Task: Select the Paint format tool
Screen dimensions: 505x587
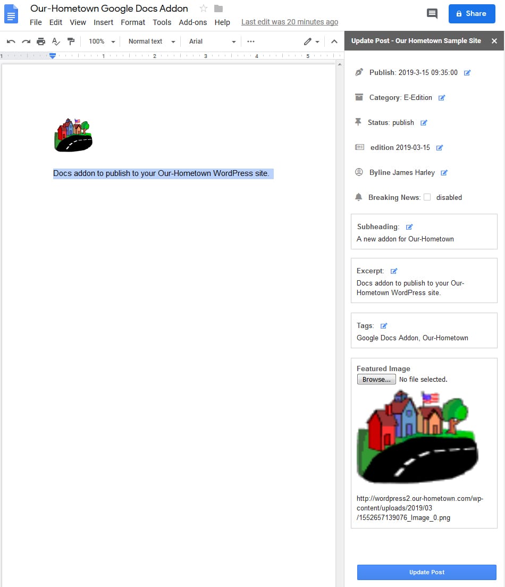Action: click(71, 41)
